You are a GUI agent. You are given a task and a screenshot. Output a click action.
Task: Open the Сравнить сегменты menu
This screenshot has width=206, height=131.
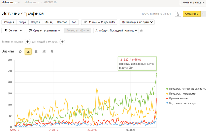[x=44, y=30]
